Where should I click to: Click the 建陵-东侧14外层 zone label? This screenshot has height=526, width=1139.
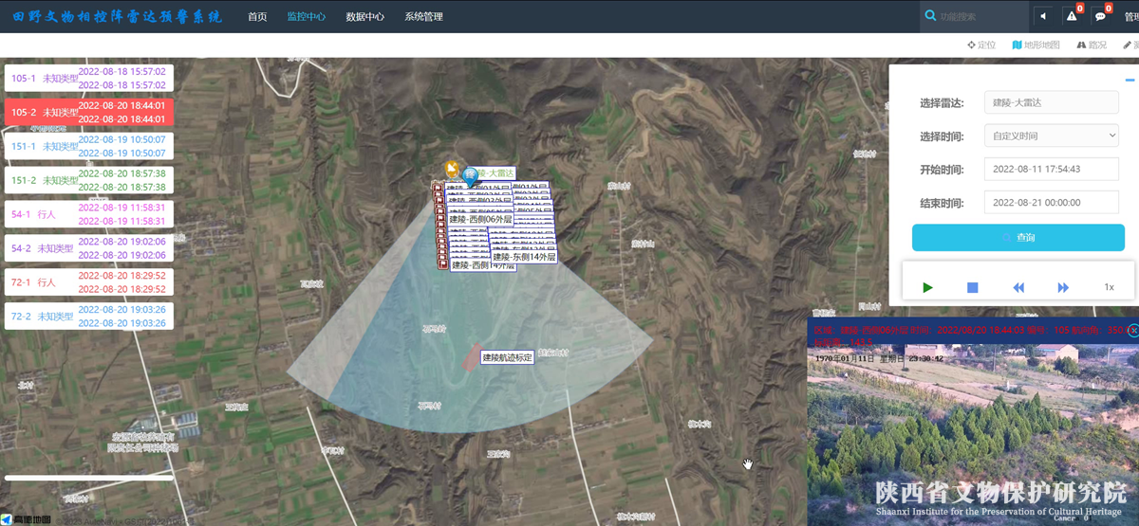click(524, 257)
